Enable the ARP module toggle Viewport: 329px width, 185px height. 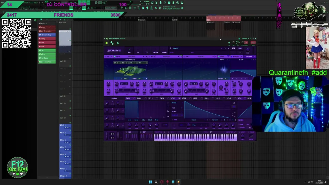(141, 132)
